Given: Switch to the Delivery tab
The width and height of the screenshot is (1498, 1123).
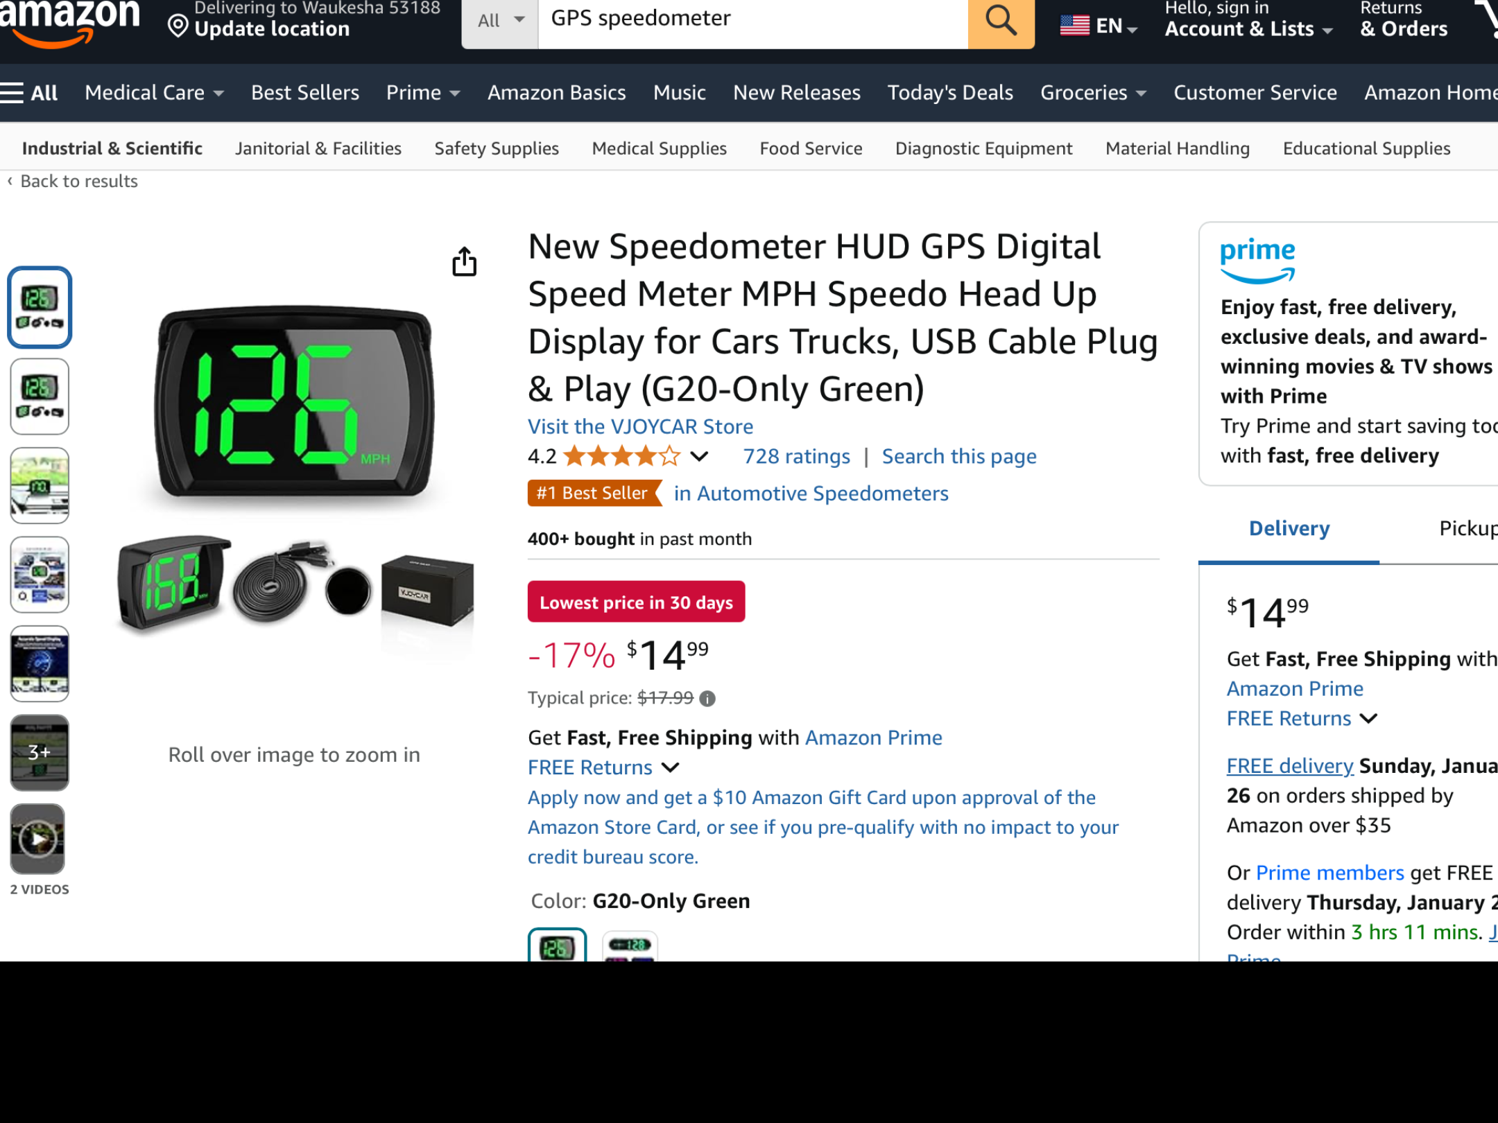Looking at the screenshot, I should click(x=1289, y=528).
